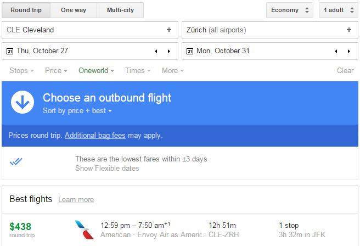Open the return date calendar icon
This screenshot has width=360, height=246.
189,51
